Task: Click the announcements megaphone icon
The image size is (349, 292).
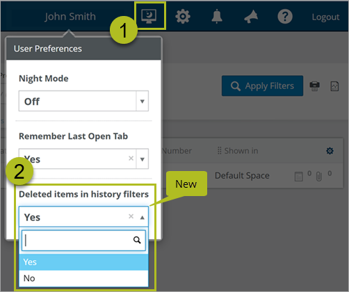Action: pyautogui.click(x=251, y=17)
